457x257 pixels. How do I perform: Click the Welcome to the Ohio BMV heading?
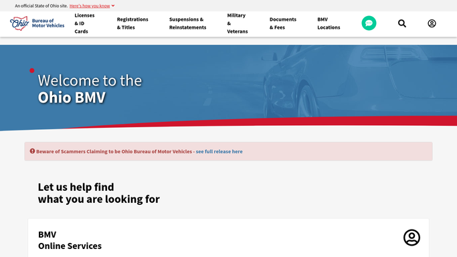coord(90,89)
